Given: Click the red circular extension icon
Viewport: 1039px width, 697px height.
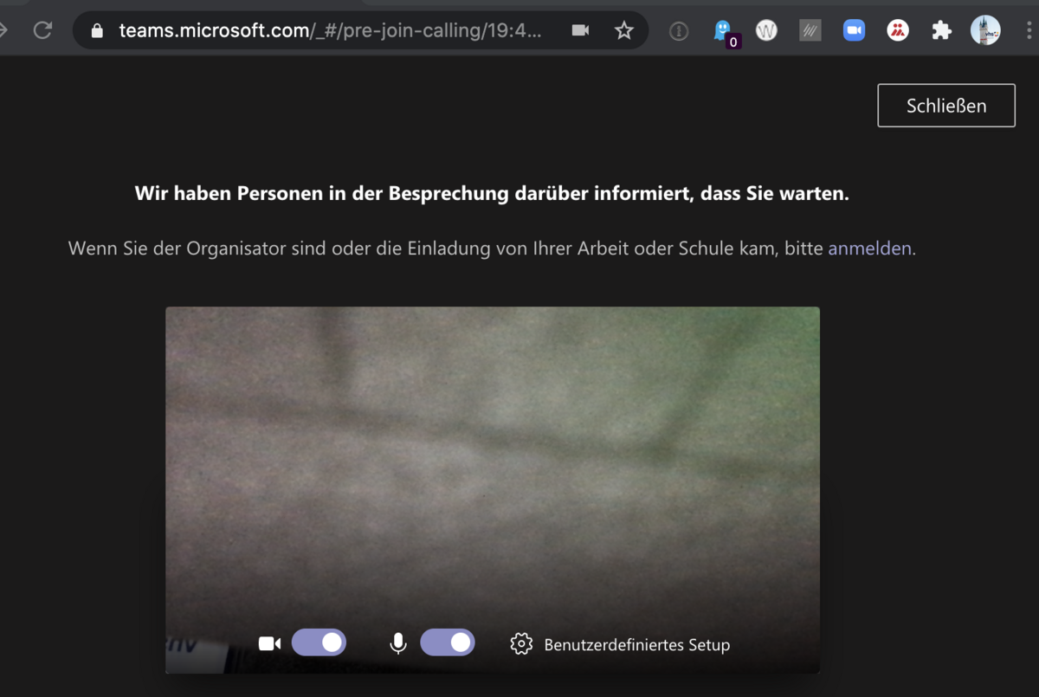Looking at the screenshot, I should 898,31.
